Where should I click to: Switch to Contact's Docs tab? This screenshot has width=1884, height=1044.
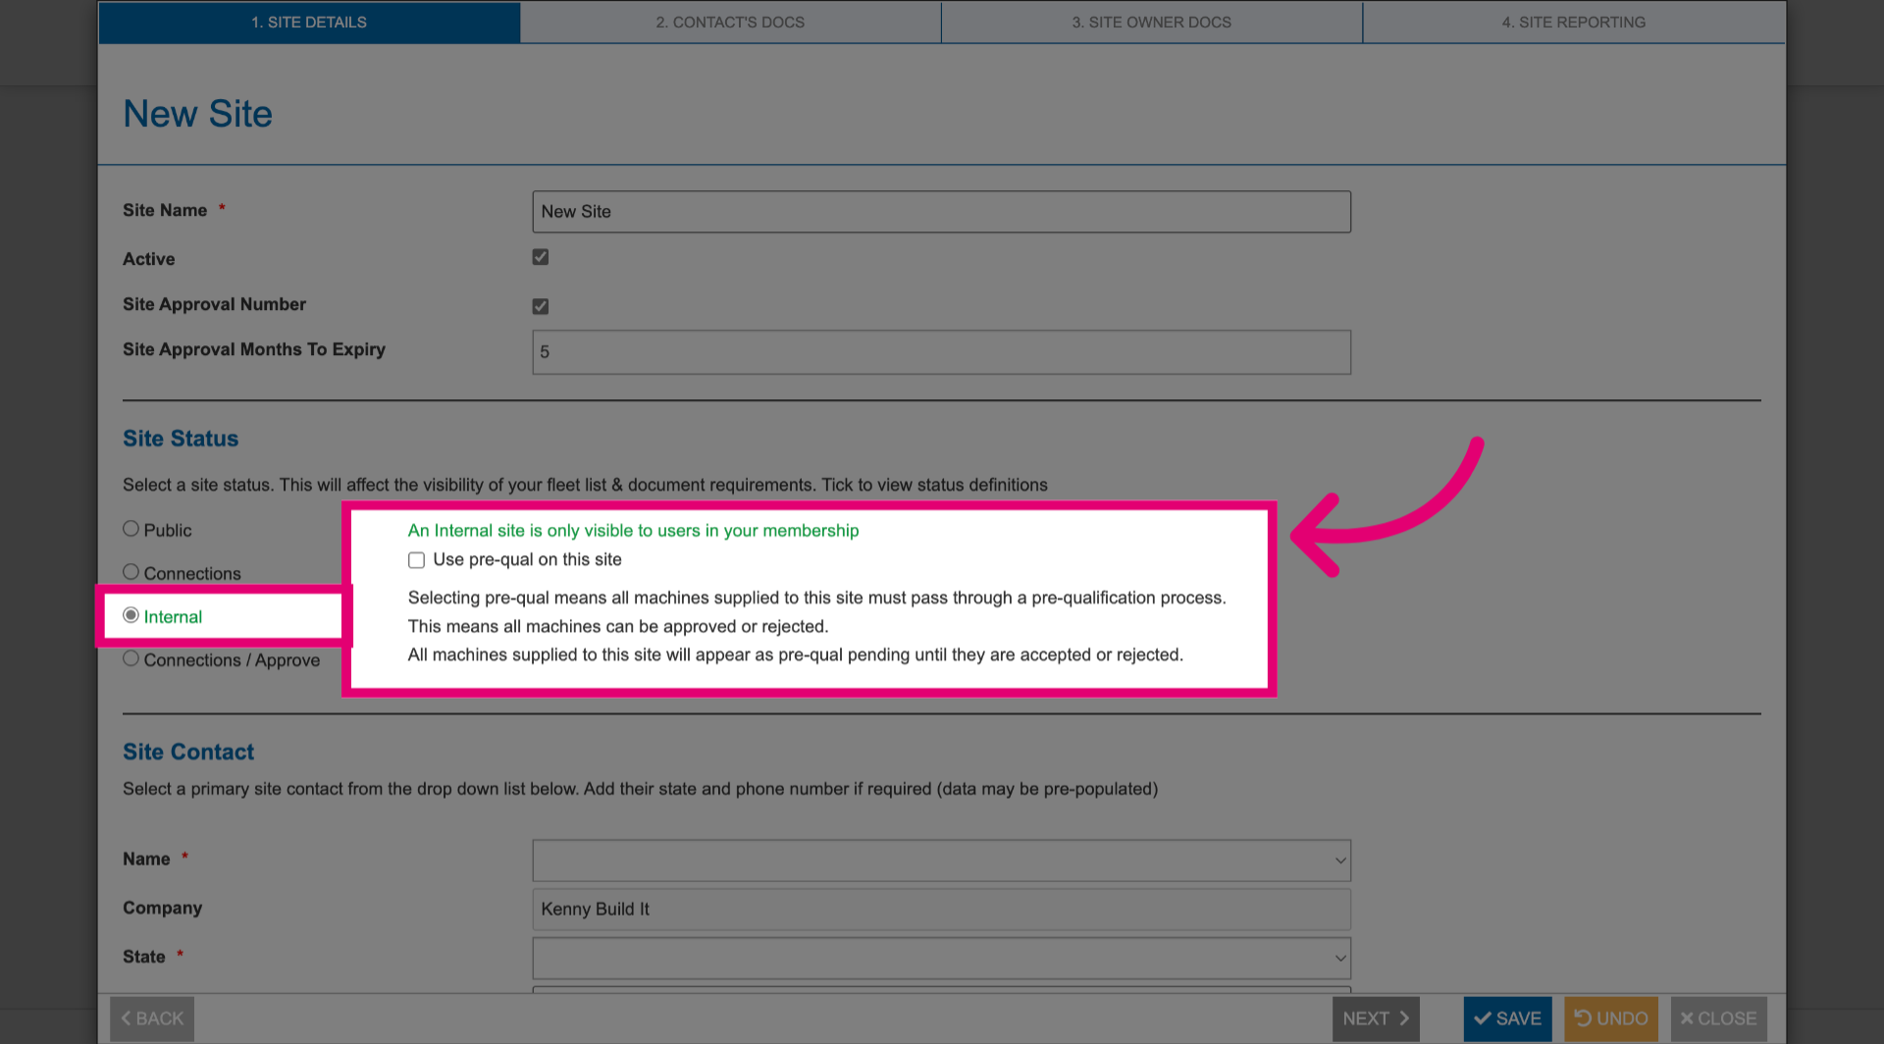[x=730, y=22]
